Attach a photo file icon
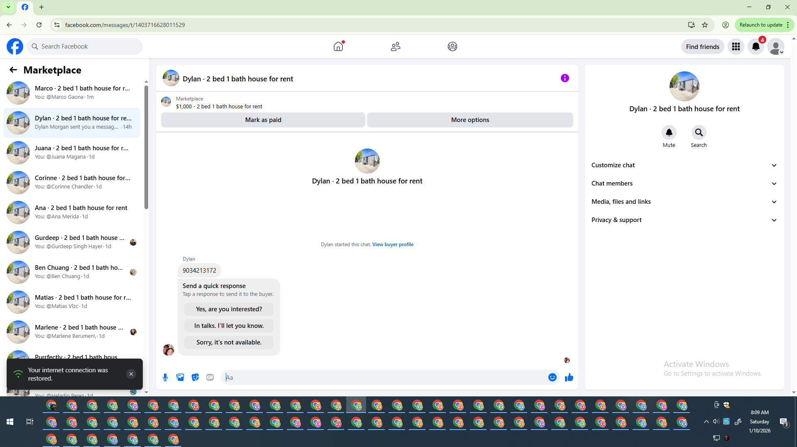The height and width of the screenshot is (447, 797). coord(180,377)
